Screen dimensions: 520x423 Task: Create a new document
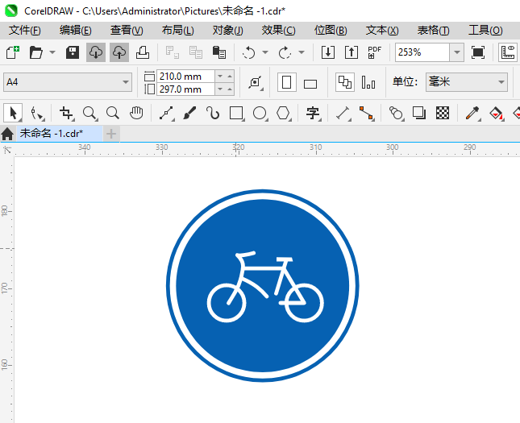pos(13,52)
